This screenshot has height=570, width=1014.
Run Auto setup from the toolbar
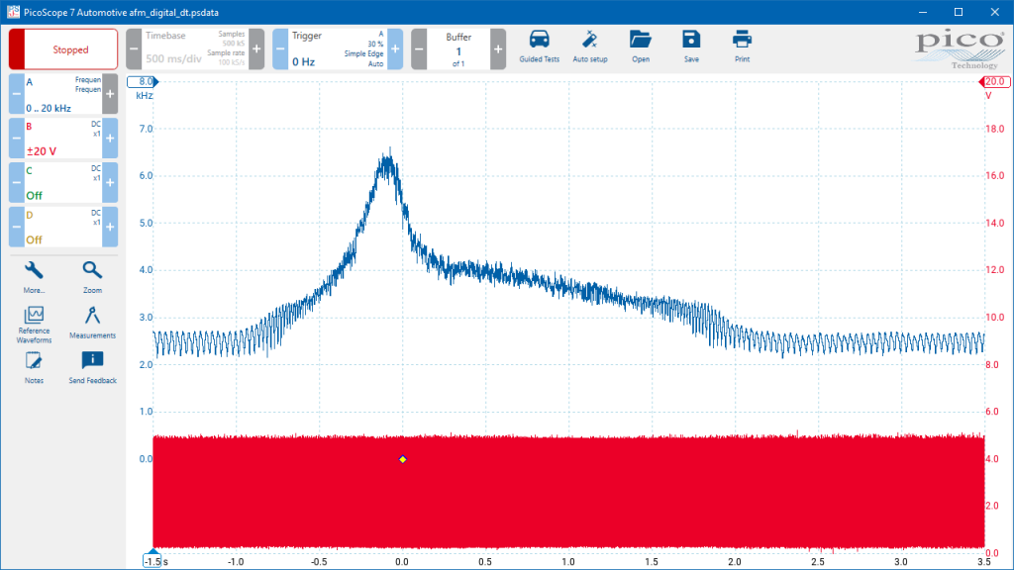click(590, 47)
